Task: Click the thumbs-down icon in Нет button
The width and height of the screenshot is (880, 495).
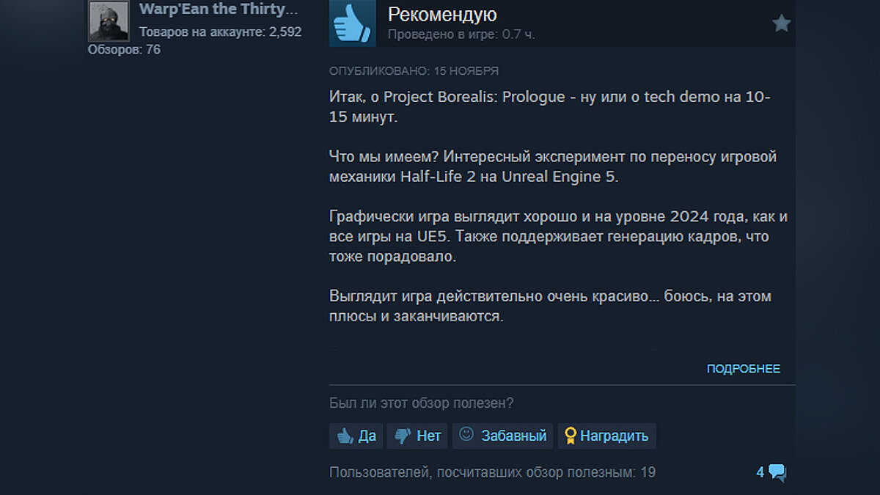Action: [402, 436]
